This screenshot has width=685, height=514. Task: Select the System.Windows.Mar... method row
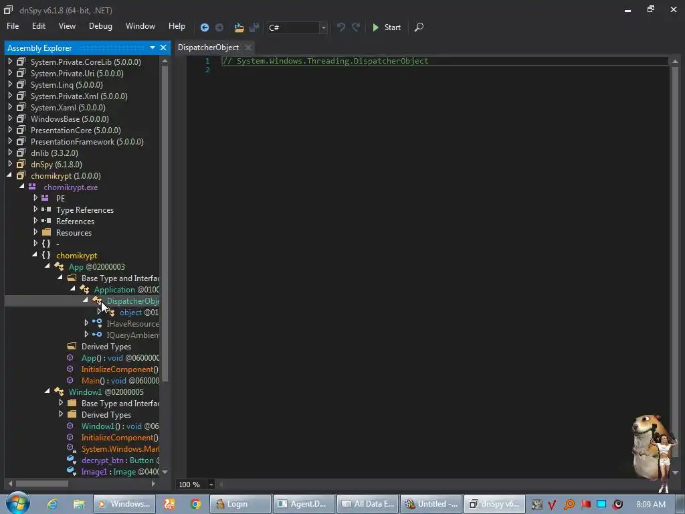120,449
